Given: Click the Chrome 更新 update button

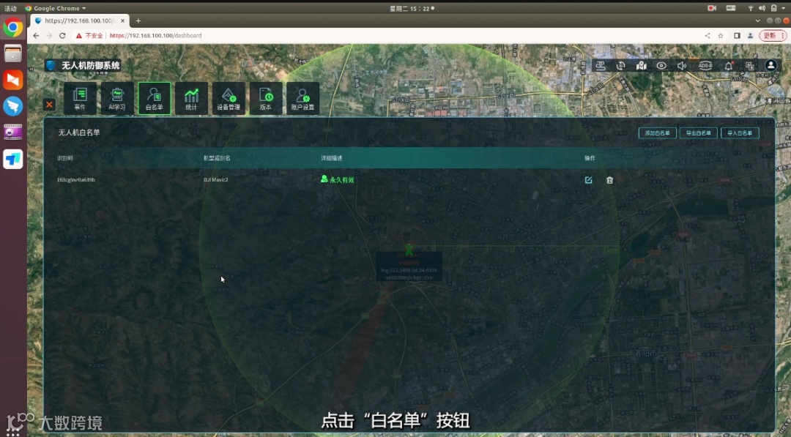Looking at the screenshot, I should coord(773,35).
